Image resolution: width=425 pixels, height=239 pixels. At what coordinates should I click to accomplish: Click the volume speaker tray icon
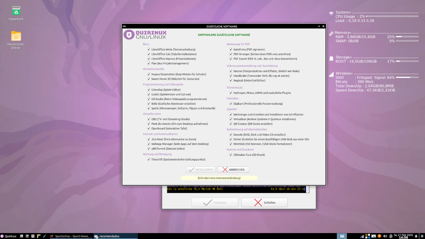click(385, 236)
